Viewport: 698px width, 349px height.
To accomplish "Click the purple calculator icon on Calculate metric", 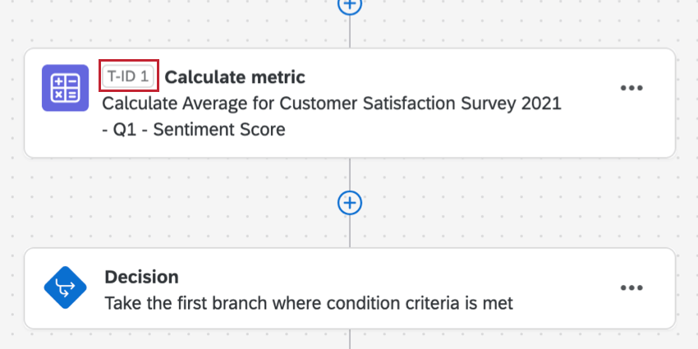I will click(x=65, y=87).
